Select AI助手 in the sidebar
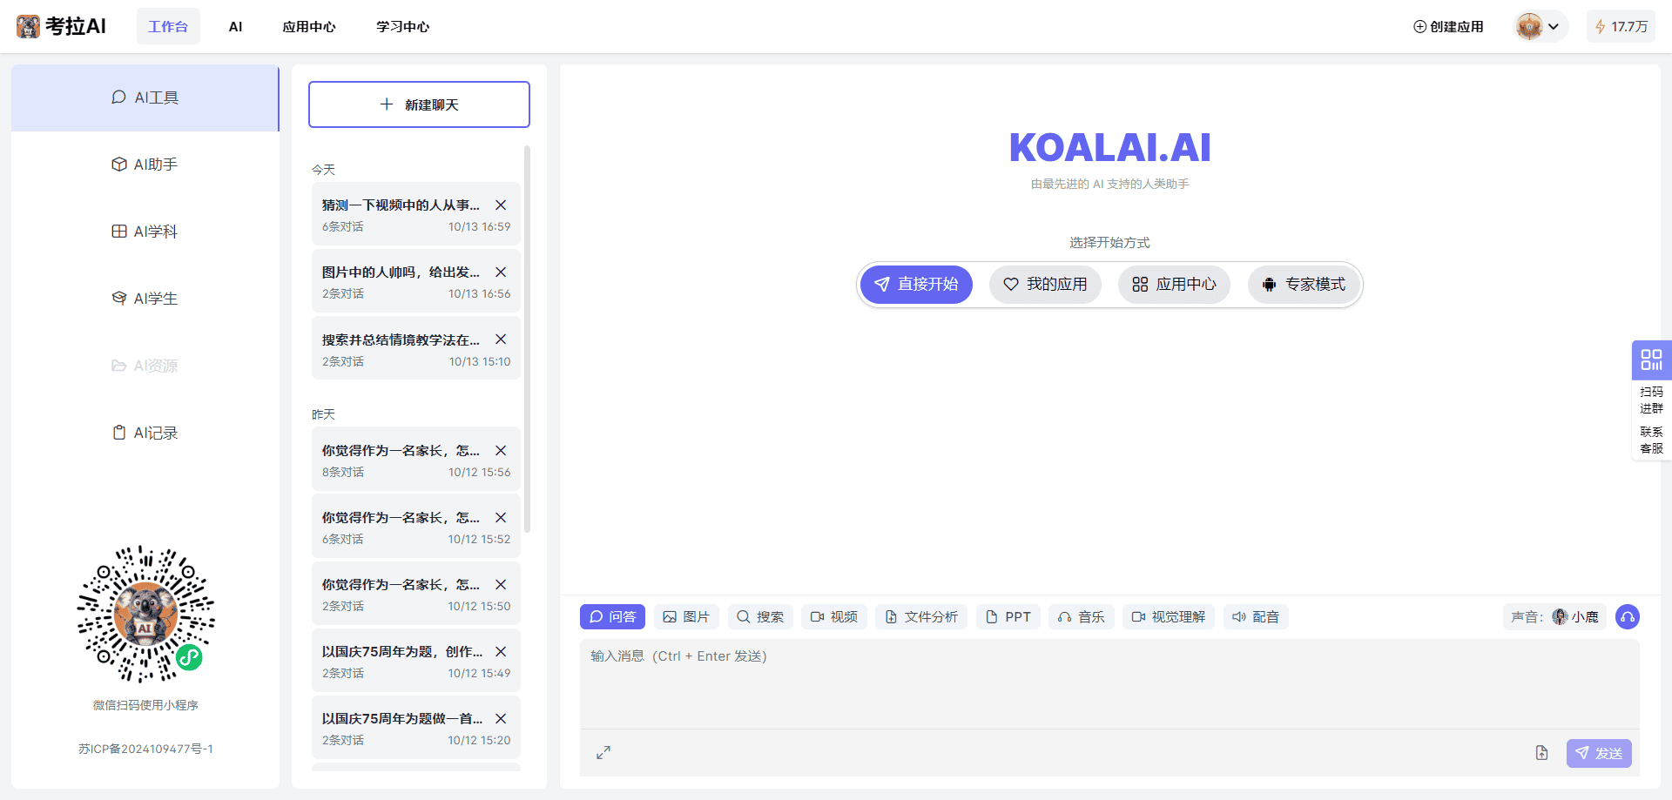Screen dimensions: 1672x800 tap(145, 165)
